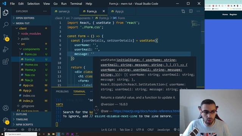Screen dimensions: 242x136
Task: Open the Accounts icon in activity bar
Action: (x=6, y=108)
